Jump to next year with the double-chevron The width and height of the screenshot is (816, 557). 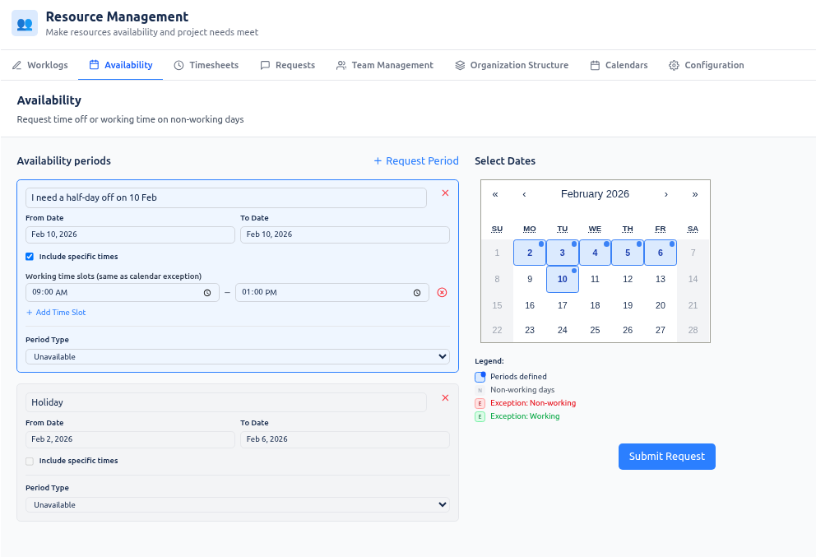694,194
